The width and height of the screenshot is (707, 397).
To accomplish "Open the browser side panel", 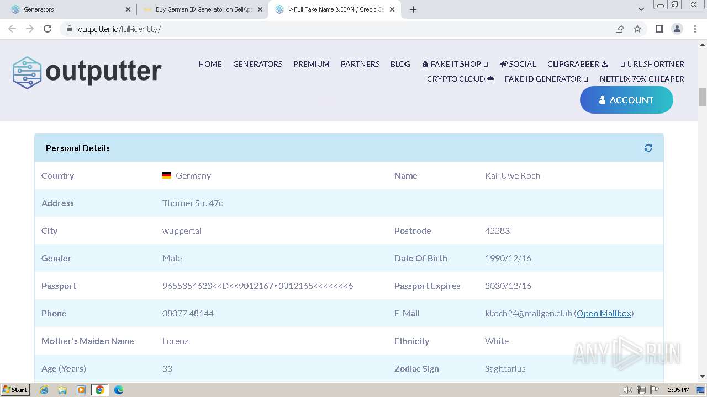I will click(x=659, y=29).
